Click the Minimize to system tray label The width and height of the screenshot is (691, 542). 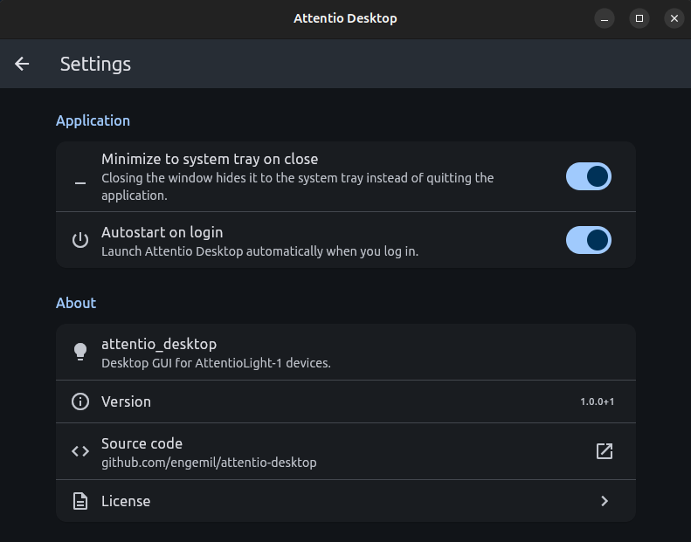[x=210, y=159]
